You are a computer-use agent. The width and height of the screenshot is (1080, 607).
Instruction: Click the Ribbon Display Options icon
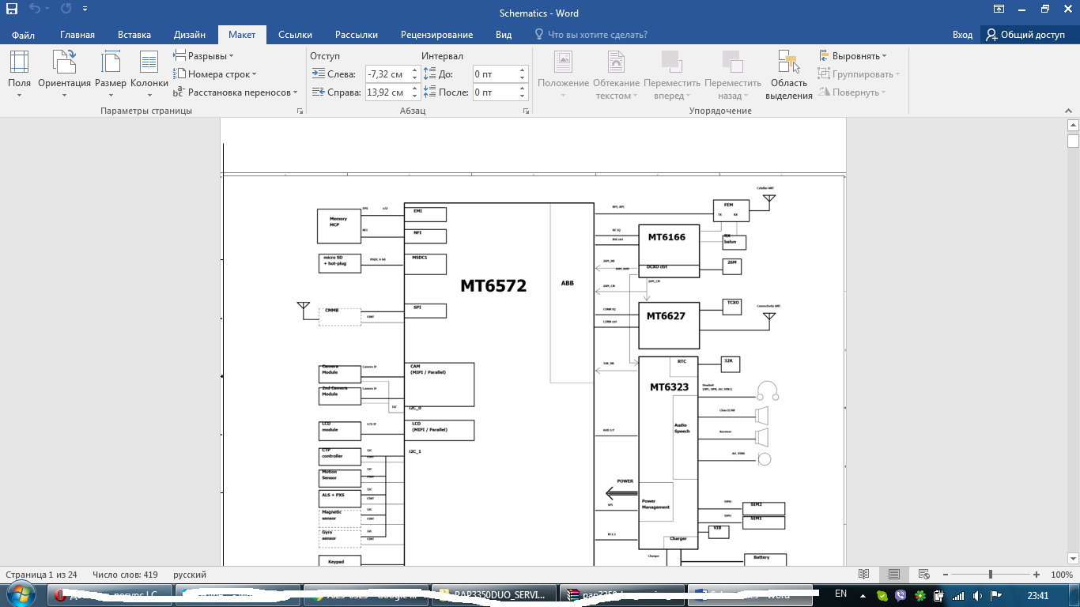click(999, 10)
